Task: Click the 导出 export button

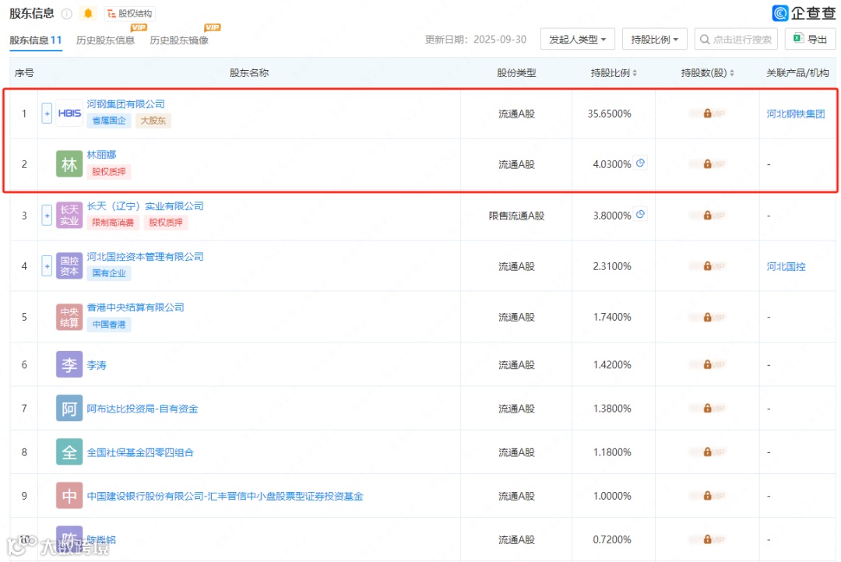Action: [x=810, y=39]
